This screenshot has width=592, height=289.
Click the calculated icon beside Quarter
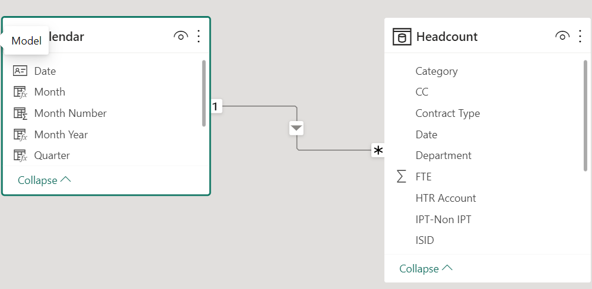click(20, 155)
